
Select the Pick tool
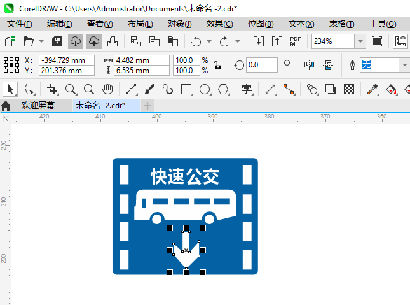tap(10, 89)
